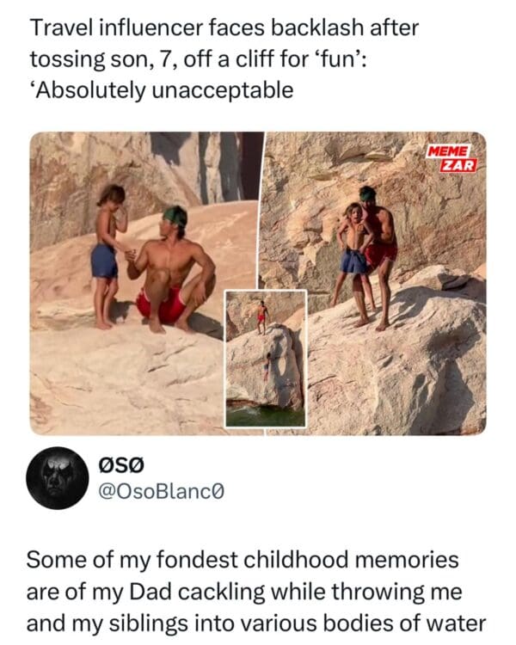Select the word 'cliff' in the headline
This screenshot has height=645, width=516.
[254, 59]
